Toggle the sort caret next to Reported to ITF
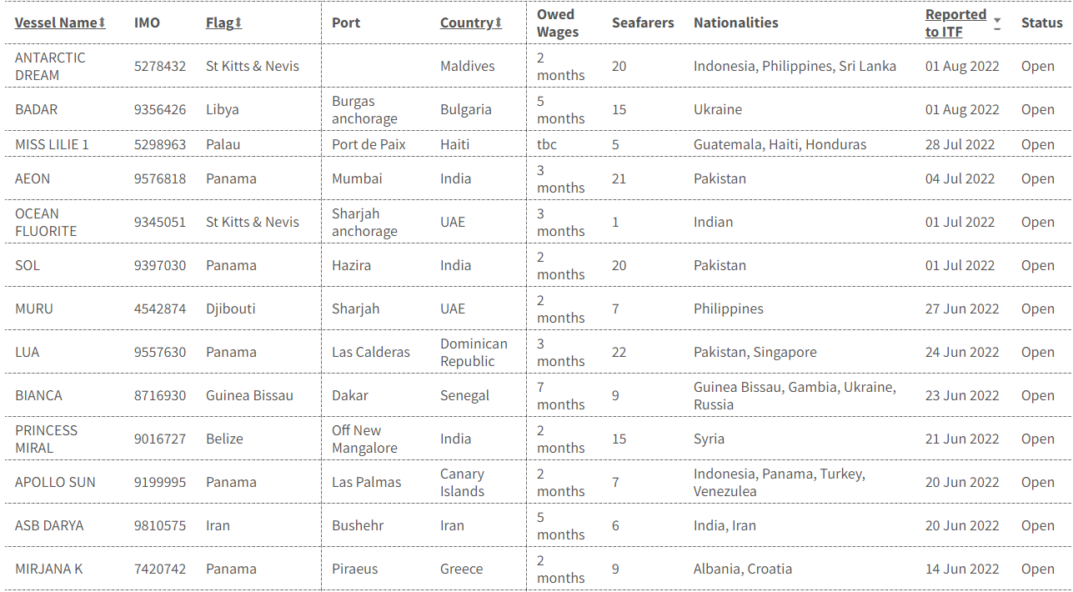 pos(997,23)
